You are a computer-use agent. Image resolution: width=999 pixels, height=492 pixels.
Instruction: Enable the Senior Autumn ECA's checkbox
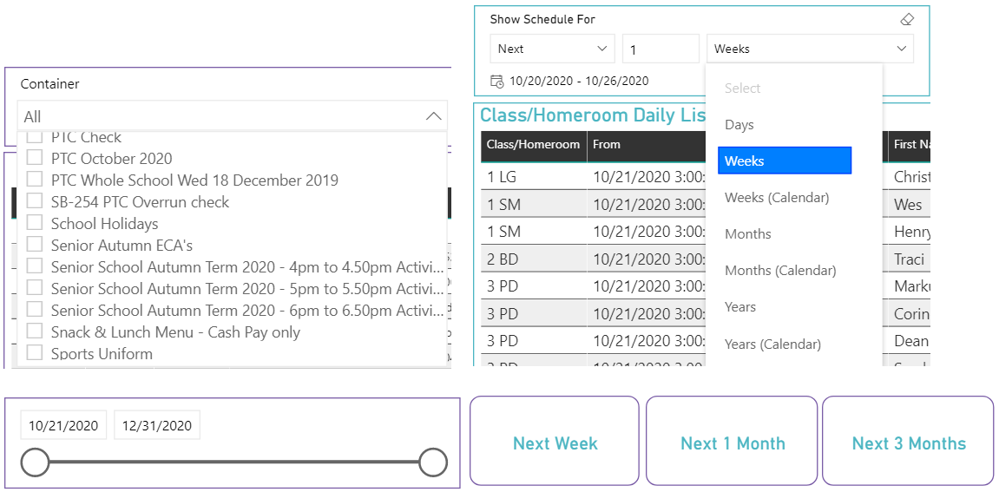click(35, 245)
